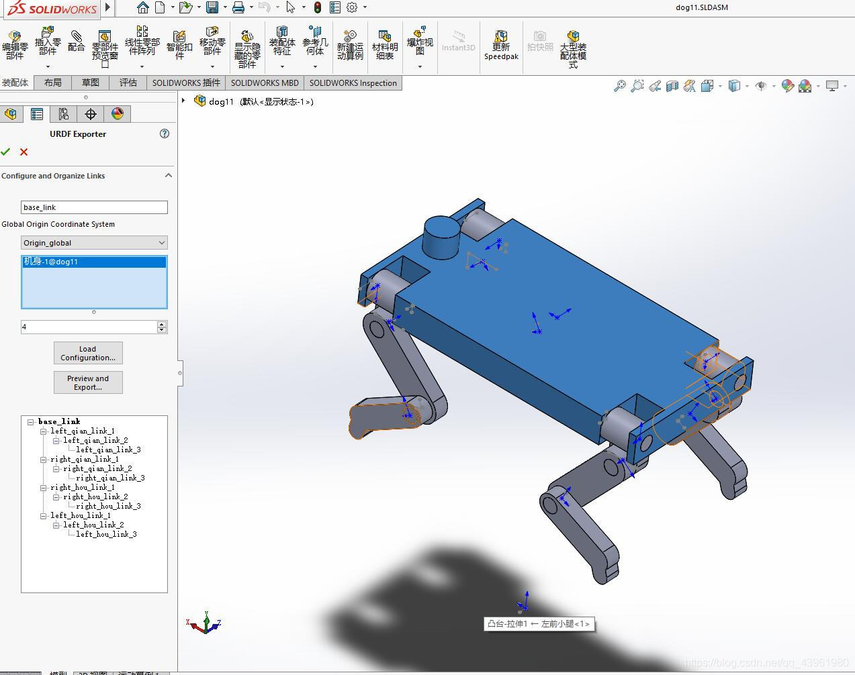Screen dimensions: 855x675
Task: Click the Select cursor tool
Action: coord(290,7)
